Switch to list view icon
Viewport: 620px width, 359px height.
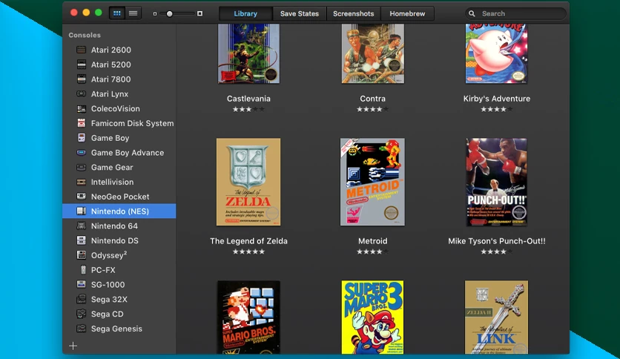133,13
